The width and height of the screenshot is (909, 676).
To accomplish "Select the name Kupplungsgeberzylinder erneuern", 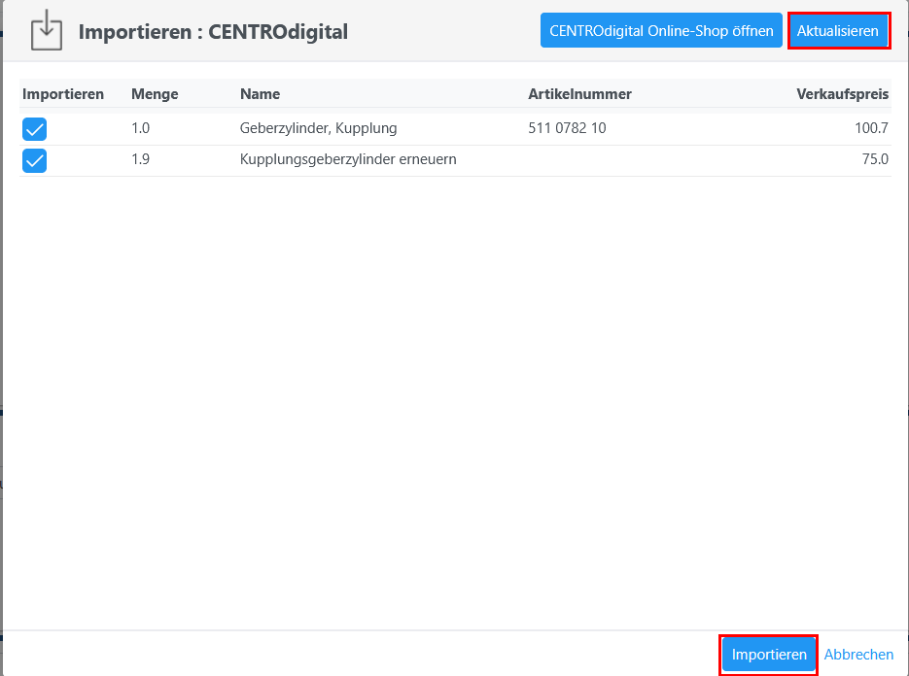I will (x=348, y=159).
